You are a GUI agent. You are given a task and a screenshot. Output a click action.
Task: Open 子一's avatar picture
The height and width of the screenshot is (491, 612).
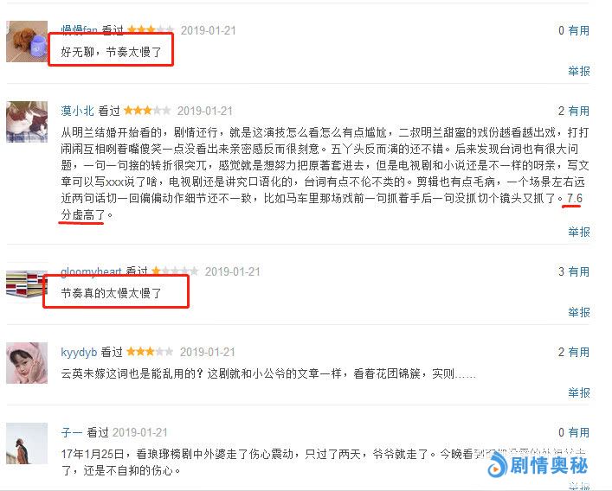pyautogui.click(x=27, y=443)
